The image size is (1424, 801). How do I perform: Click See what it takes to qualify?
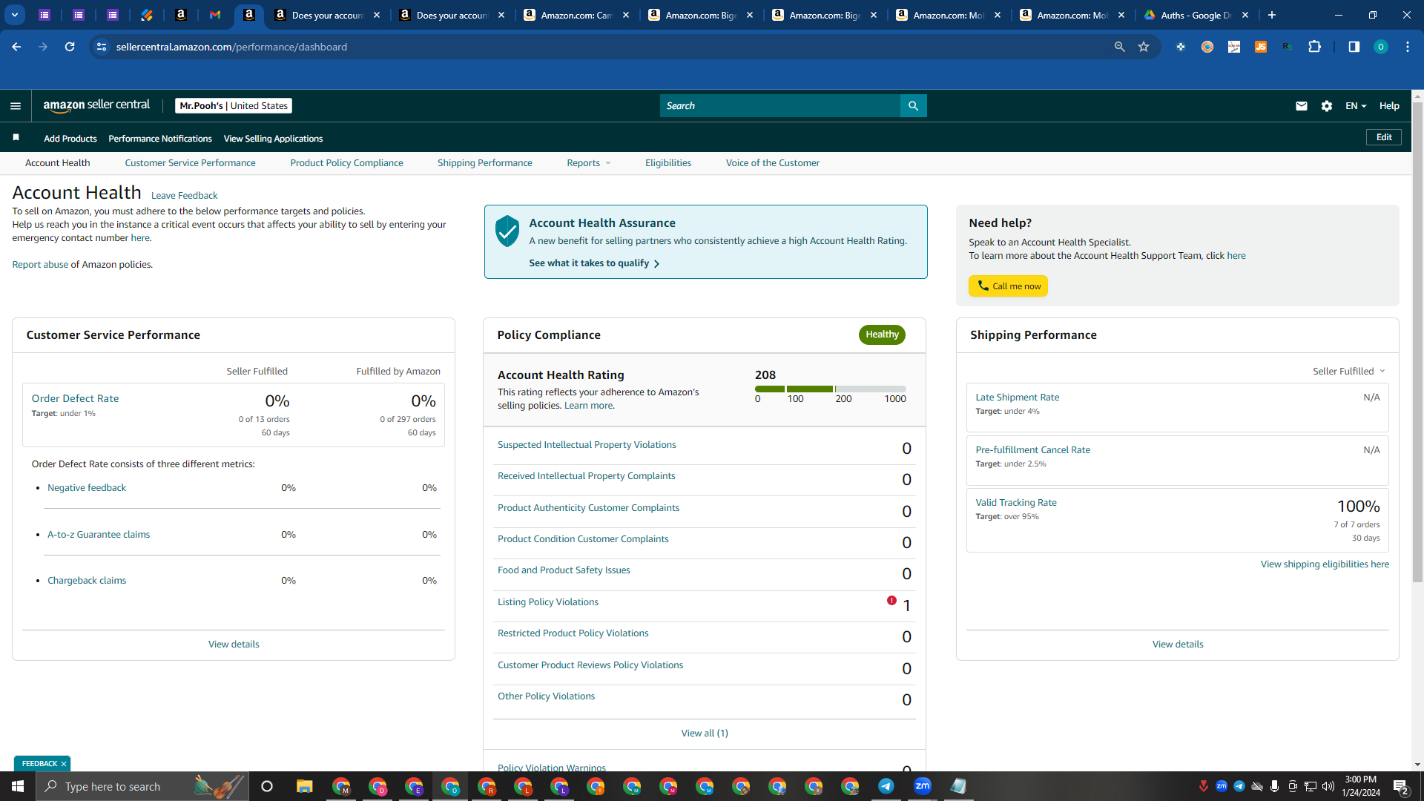click(594, 263)
